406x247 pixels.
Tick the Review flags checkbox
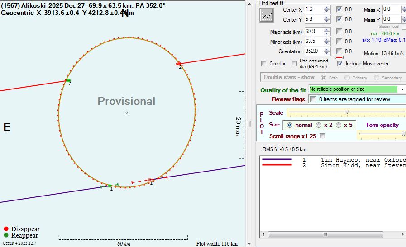pos(313,99)
